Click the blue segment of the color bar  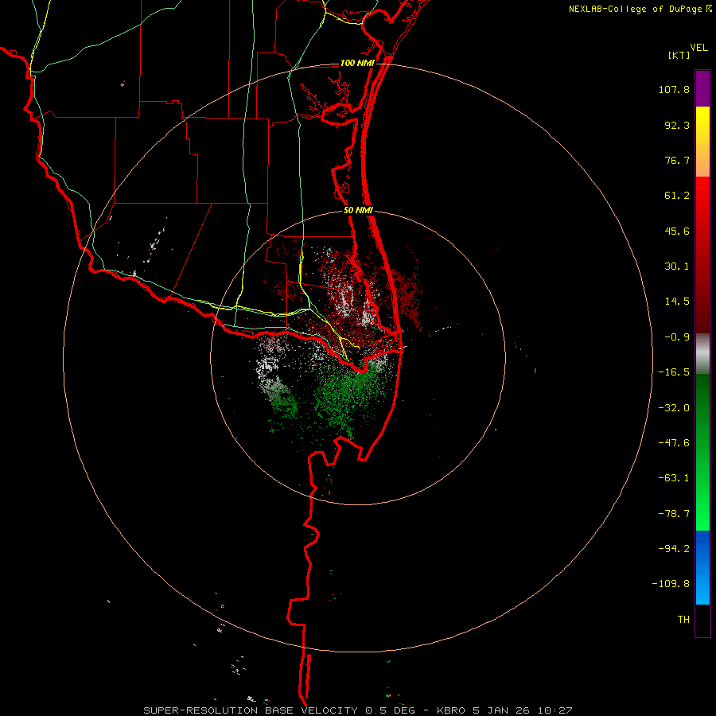702,567
